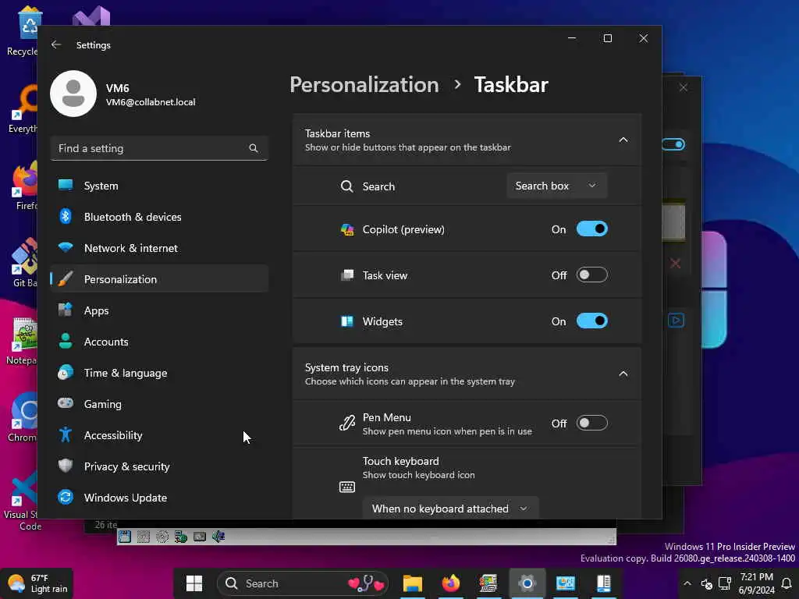Turn off the Copilot (preview) toggle

[x=591, y=229]
